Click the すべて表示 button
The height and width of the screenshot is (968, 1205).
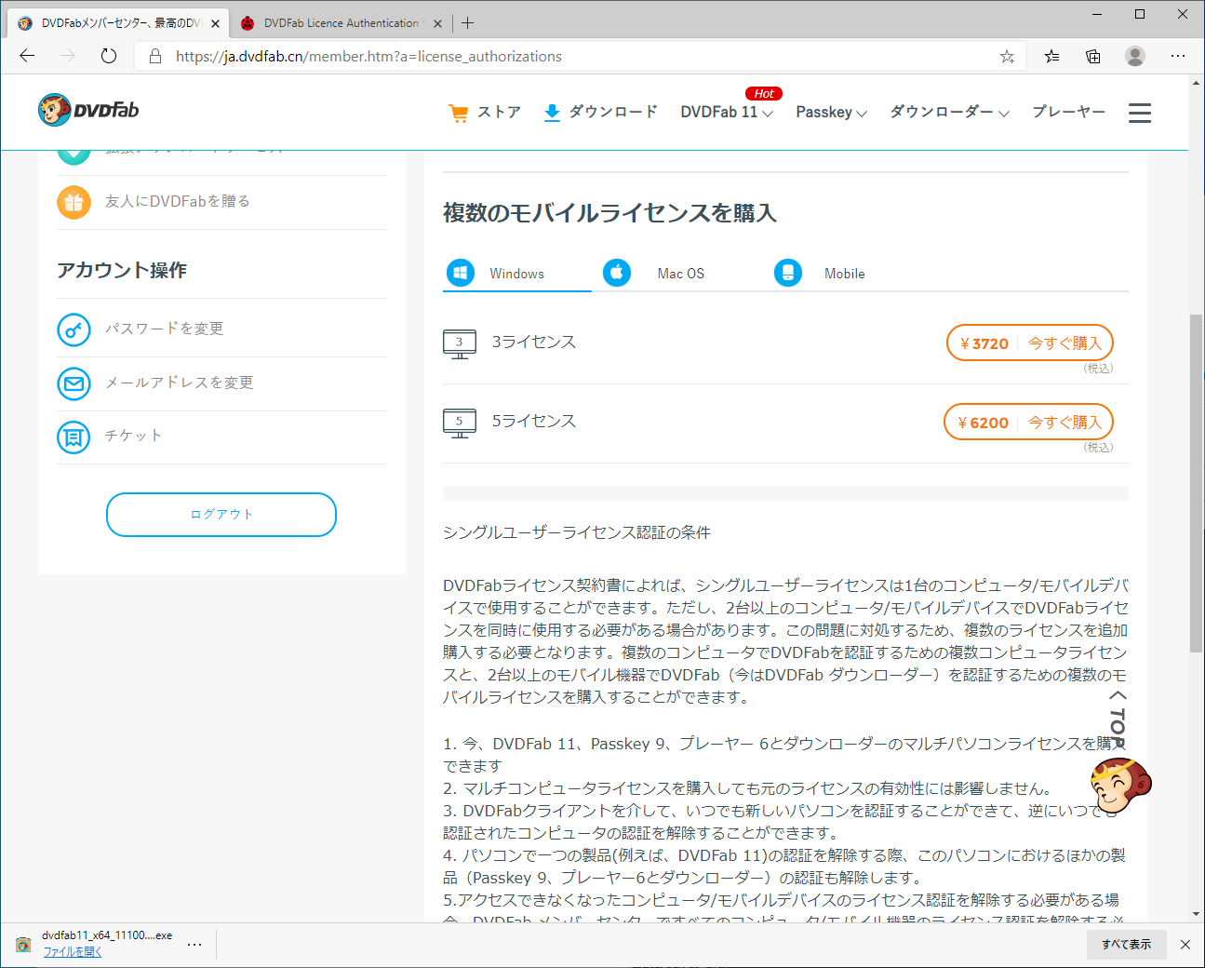1126,945
